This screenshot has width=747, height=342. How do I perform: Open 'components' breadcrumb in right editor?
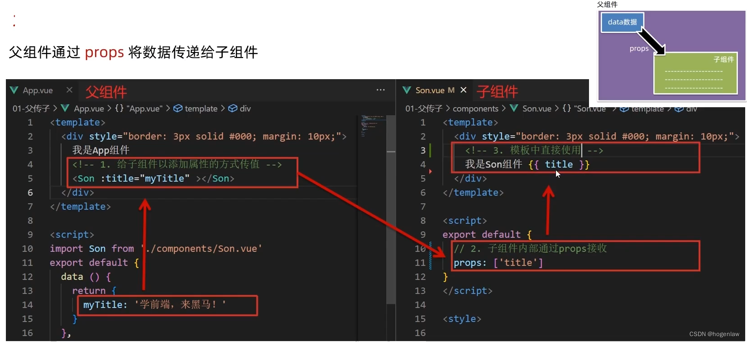[475, 109]
